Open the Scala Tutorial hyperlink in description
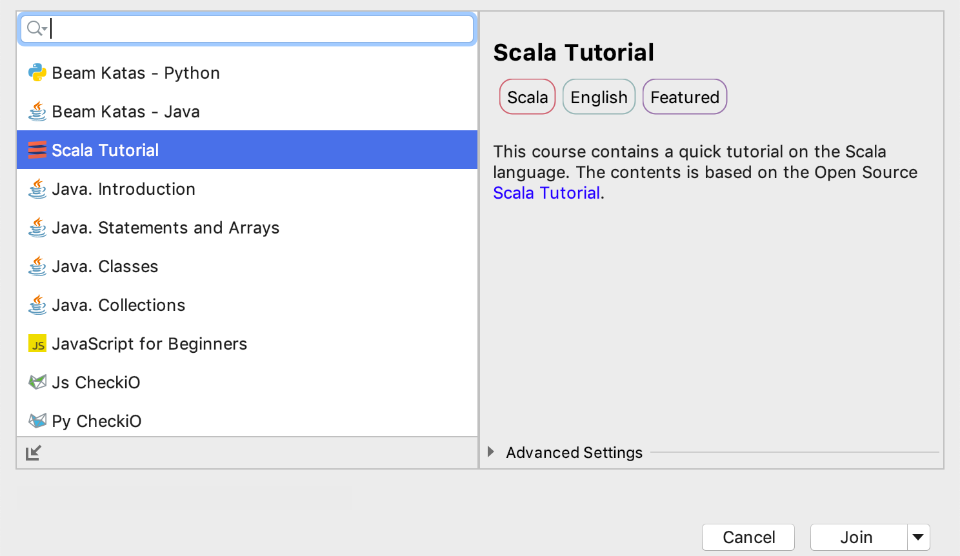960x556 pixels. (546, 193)
